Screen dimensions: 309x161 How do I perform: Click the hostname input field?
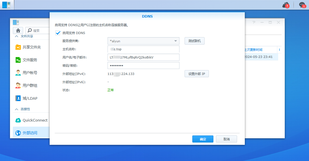144,49
